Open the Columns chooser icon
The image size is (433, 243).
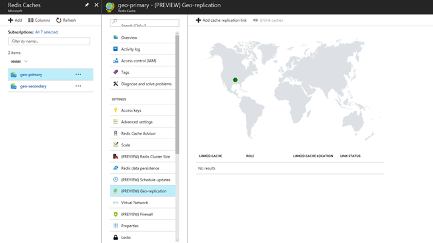[x=31, y=20]
